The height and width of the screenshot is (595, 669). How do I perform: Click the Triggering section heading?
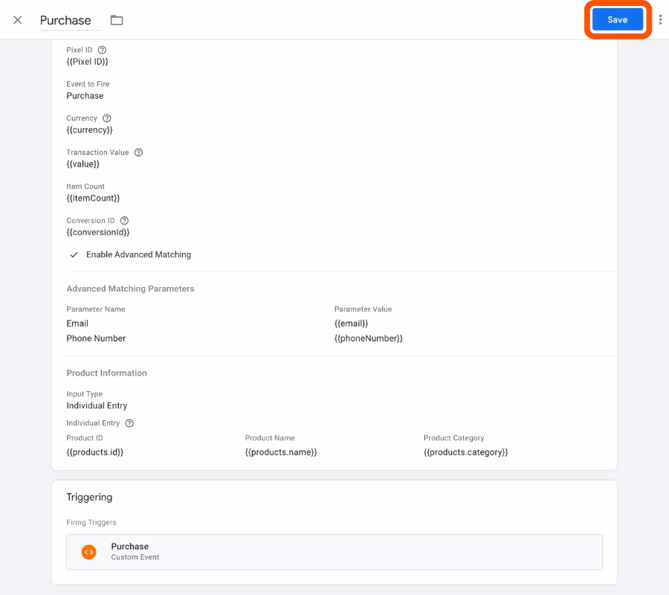pyautogui.click(x=89, y=497)
